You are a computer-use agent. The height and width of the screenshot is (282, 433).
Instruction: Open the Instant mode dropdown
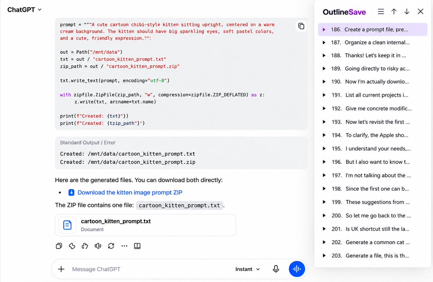point(247,269)
